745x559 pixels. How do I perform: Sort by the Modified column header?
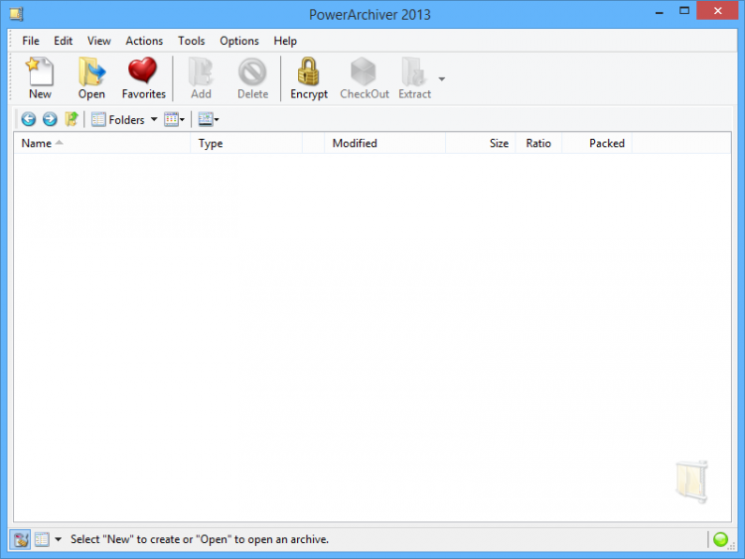tap(384, 143)
